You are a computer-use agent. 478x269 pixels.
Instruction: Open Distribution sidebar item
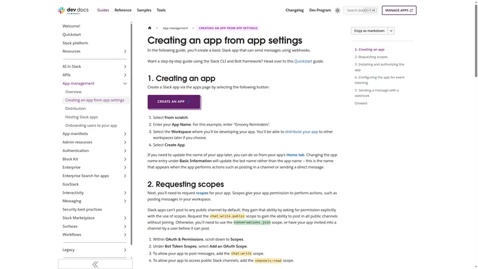coord(75,109)
